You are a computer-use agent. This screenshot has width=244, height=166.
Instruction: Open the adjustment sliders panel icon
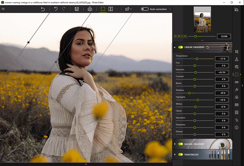click(237, 67)
